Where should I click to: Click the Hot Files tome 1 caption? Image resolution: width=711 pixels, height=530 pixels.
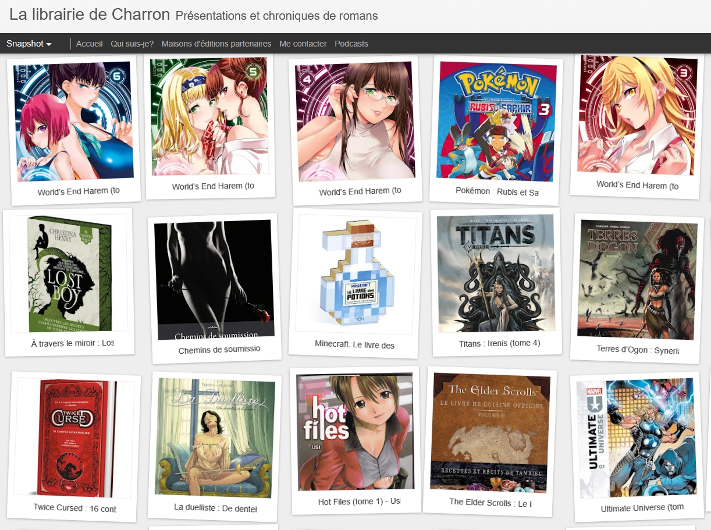pos(359,501)
